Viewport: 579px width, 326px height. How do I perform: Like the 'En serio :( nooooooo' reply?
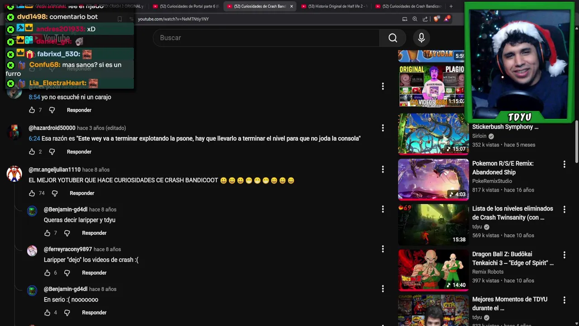[x=47, y=313]
